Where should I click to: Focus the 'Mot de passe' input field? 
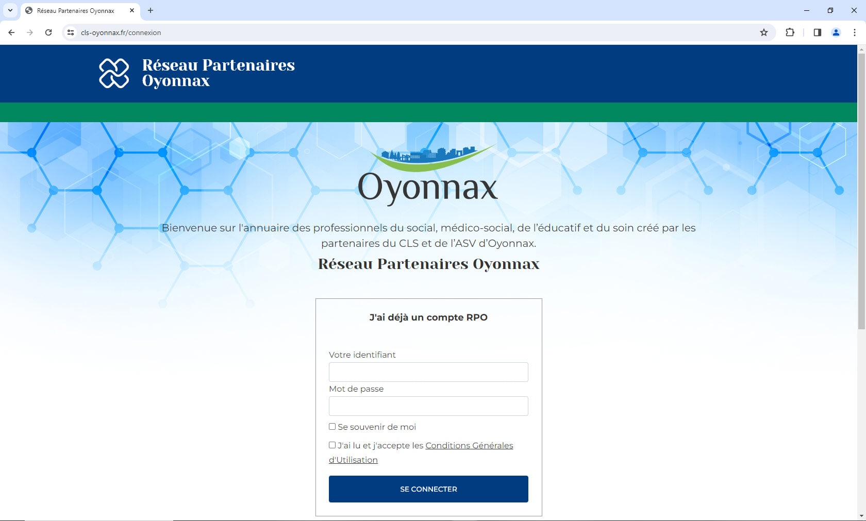click(x=428, y=406)
